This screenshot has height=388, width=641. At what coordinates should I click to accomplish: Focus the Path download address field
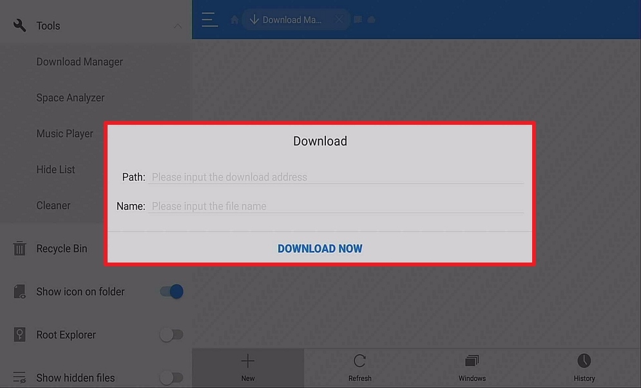pyautogui.click(x=336, y=177)
